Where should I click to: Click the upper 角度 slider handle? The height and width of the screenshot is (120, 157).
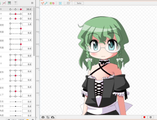[16, 111]
